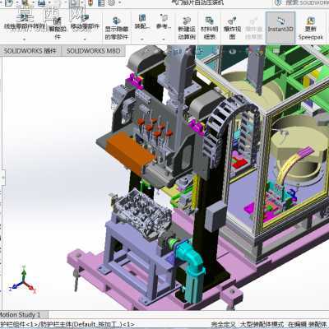Viewport: 329px width, 329px height.
Task: Expand the Reference Geometry dropdown arrow
Action: point(164,39)
